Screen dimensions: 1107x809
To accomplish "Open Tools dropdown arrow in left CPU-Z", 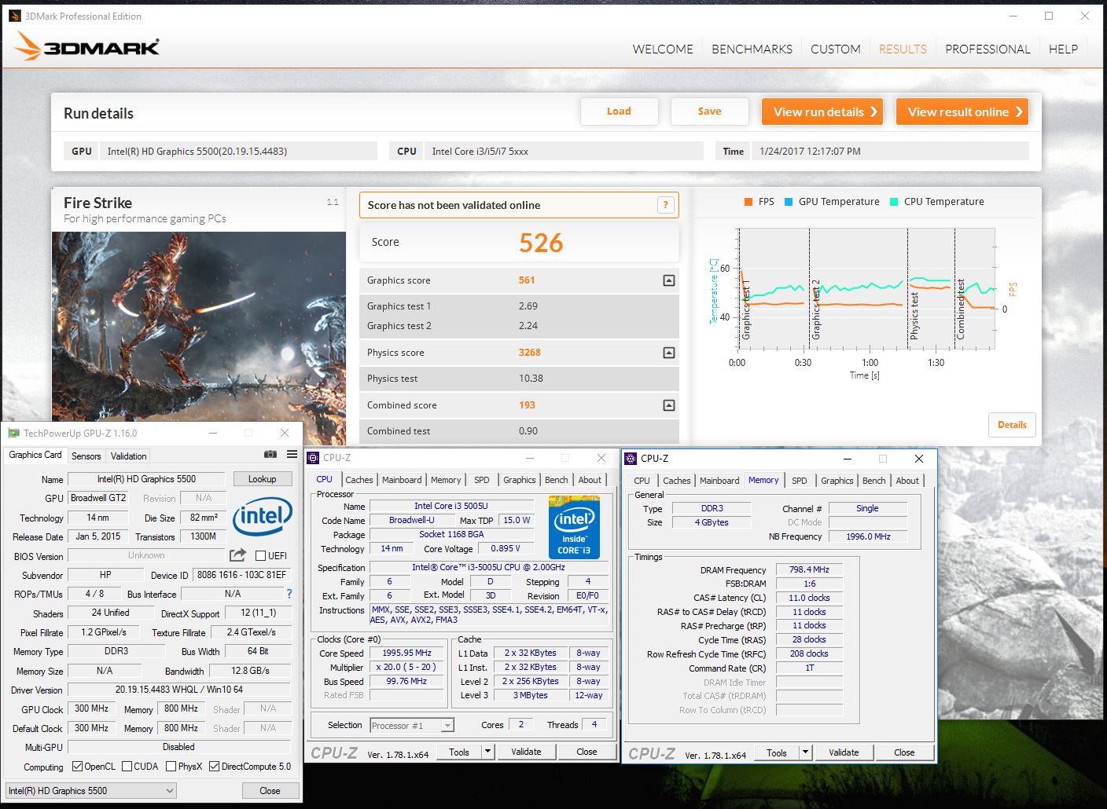I will coord(487,752).
